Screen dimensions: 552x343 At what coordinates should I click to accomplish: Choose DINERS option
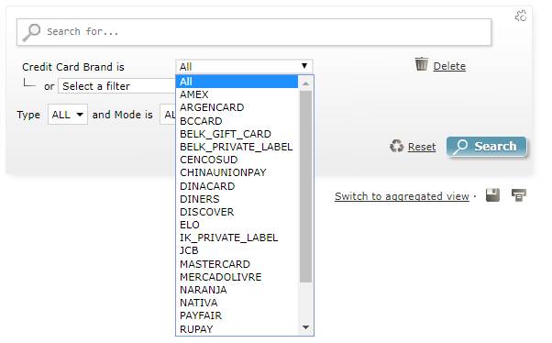coord(237,199)
